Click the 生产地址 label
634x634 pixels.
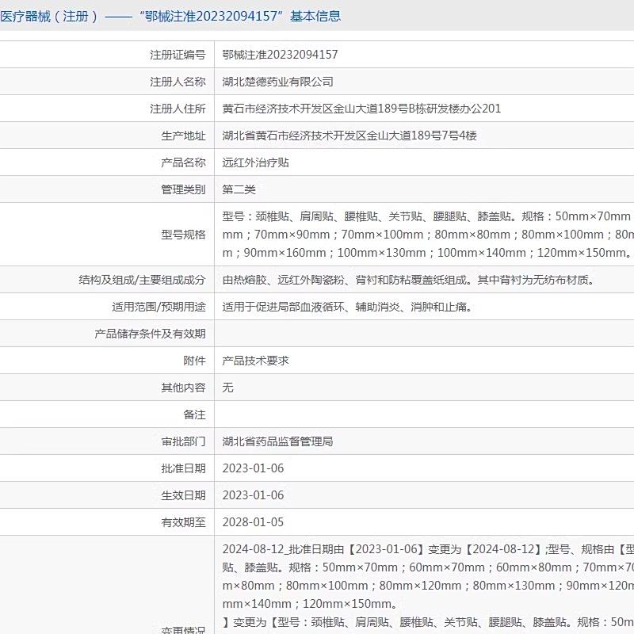tap(183, 136)
